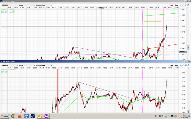The width and height of the screenshot is (191, 119).
Task: Select the green upper trendline in EUR/USD chart
Action: [x=160, y=15]
